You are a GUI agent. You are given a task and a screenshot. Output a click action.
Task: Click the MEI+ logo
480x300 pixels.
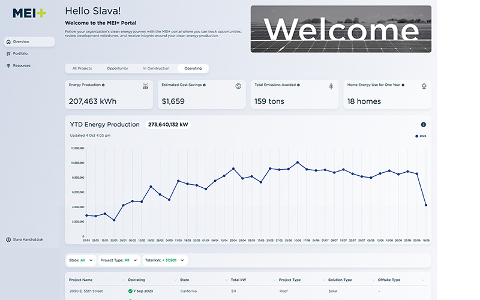coord(29,13)
